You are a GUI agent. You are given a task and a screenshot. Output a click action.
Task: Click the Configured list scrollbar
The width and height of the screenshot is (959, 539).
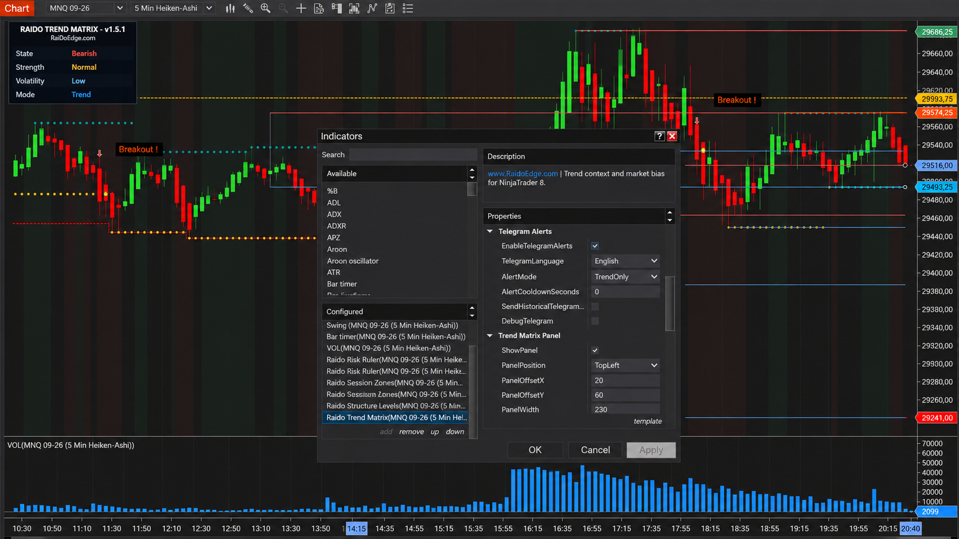[473, 391]
